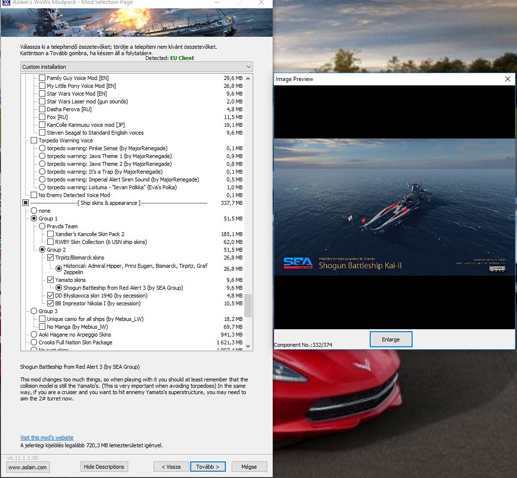
Task: Enable KanColle Kanmusu voice mod [JP]
Action: tap(42, 125)
